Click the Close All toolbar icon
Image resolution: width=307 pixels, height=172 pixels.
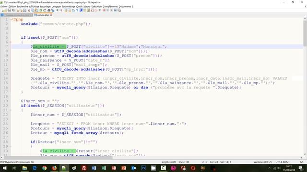[21, 10]
